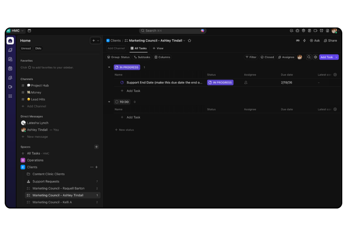Open the notepad icon in the top bar
Screen dimensions: 347x236
tap(327, 31)
